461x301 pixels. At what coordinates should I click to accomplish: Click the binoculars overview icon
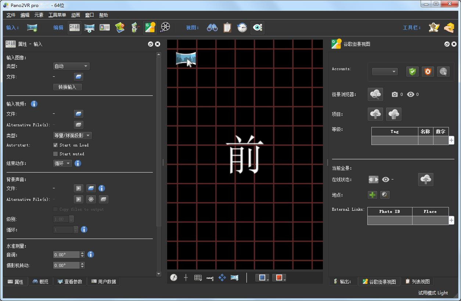212,28
